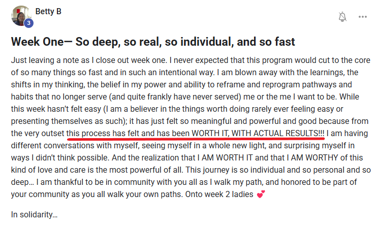
Task: Open the three-dot more options menu
Action: click(x=362, y=17)
